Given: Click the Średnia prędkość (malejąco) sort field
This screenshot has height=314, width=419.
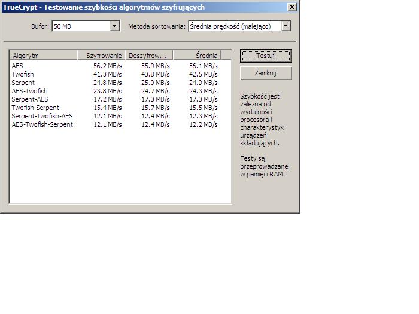Looking at the screenshot, I should tap(239, 26).
